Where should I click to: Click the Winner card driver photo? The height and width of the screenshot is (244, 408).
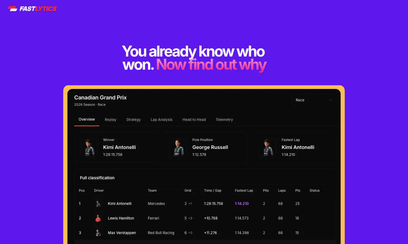(89, 147)
